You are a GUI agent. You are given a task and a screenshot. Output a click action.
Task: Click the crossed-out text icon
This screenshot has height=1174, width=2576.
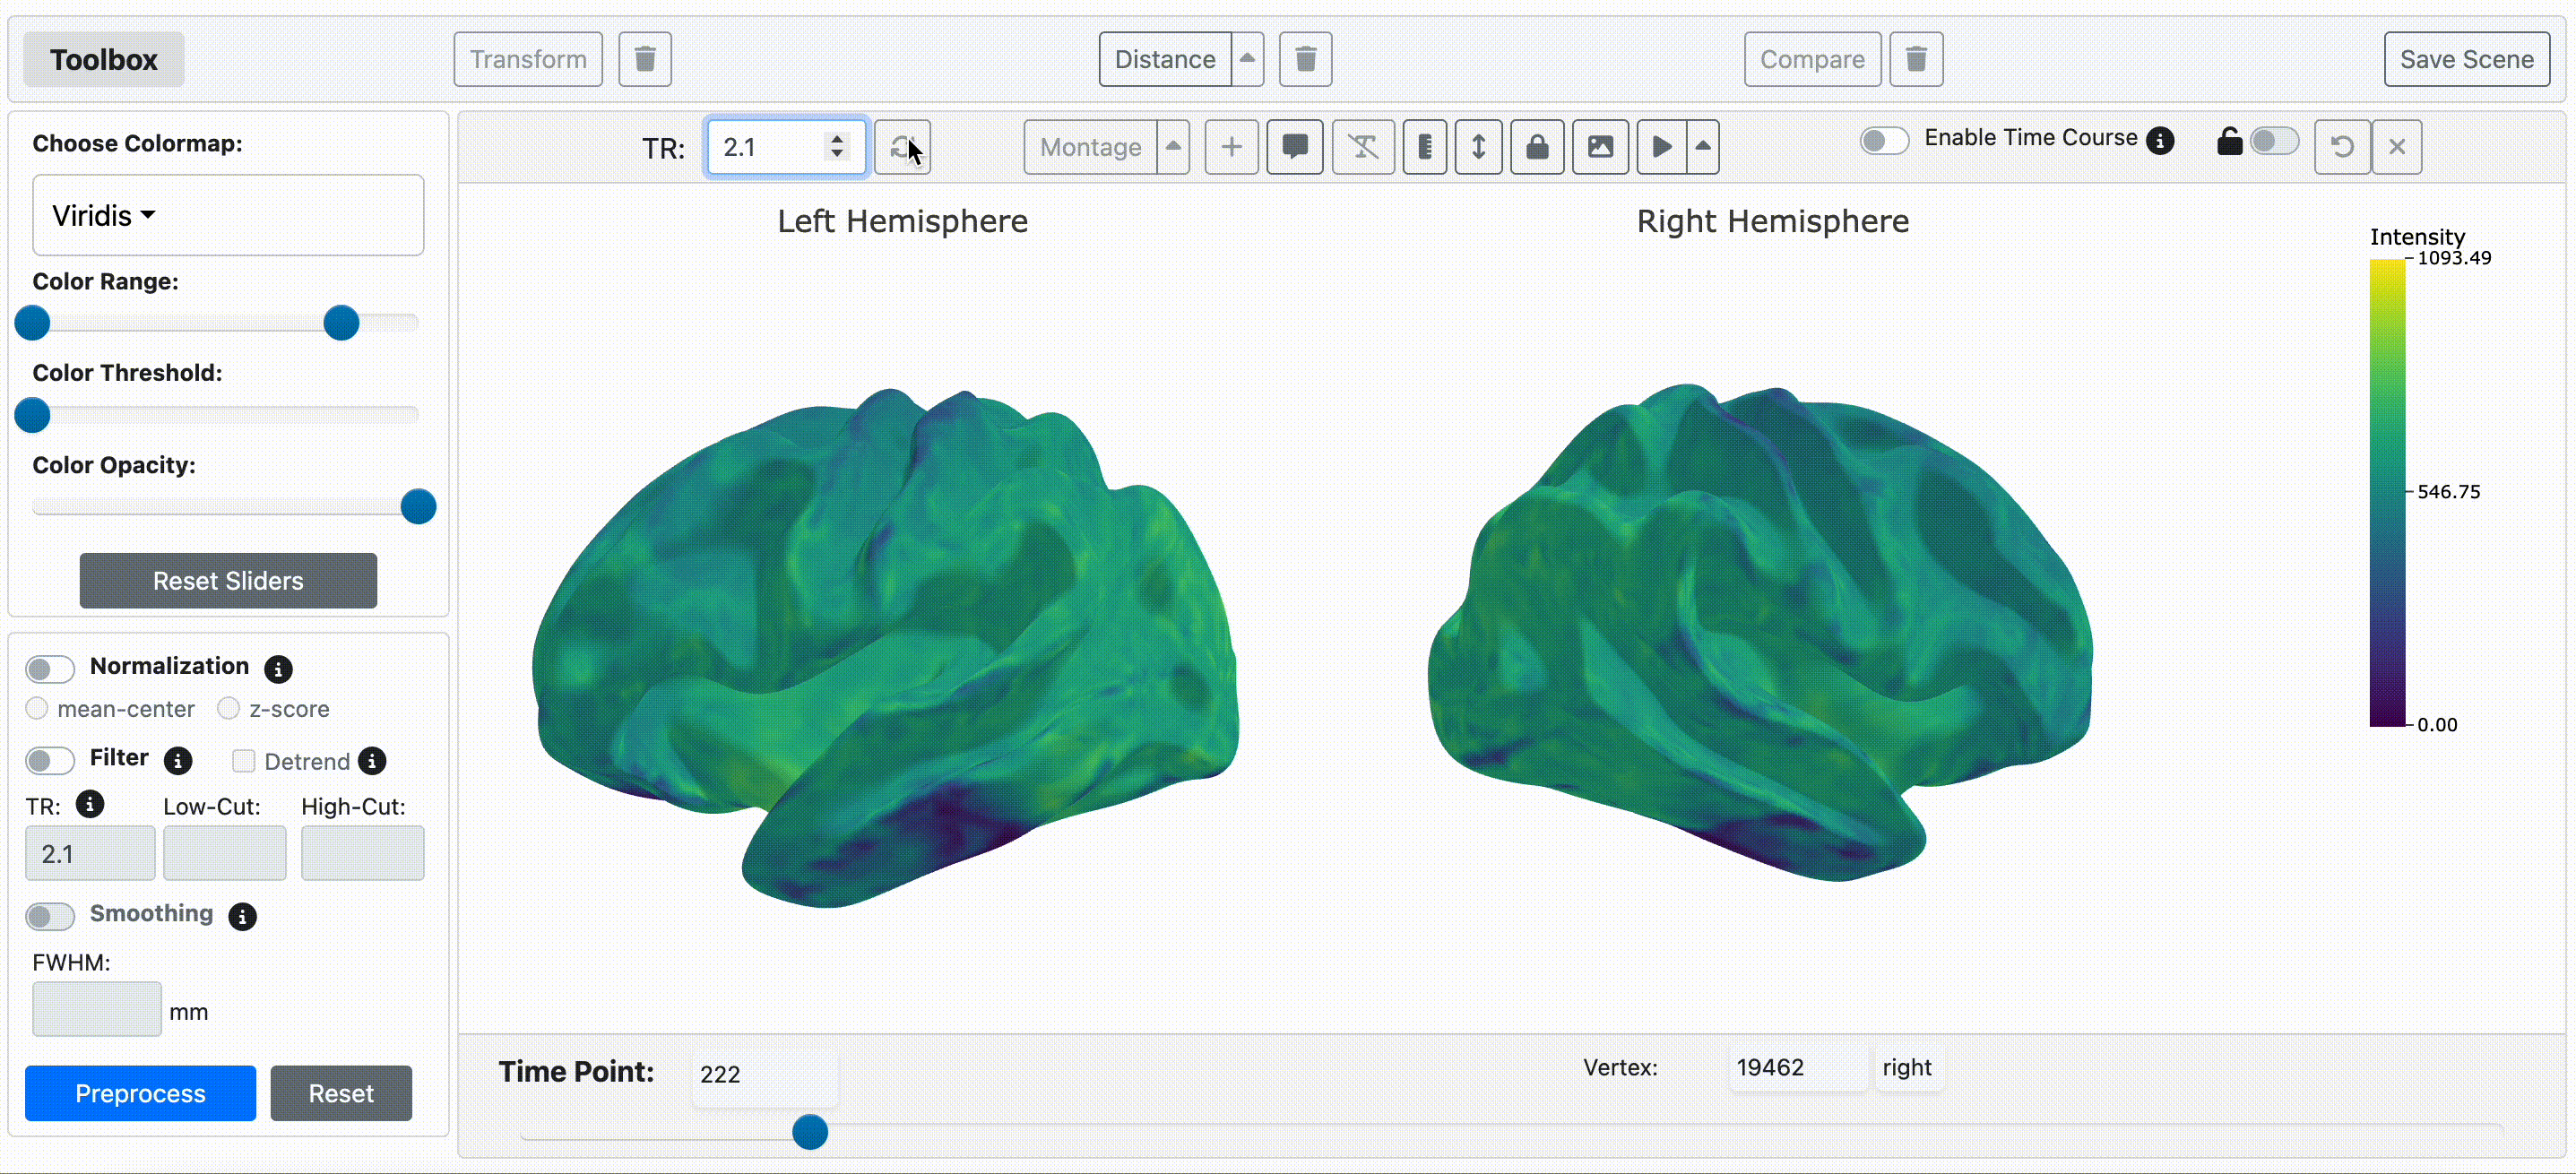click(x=1362, y=147)
